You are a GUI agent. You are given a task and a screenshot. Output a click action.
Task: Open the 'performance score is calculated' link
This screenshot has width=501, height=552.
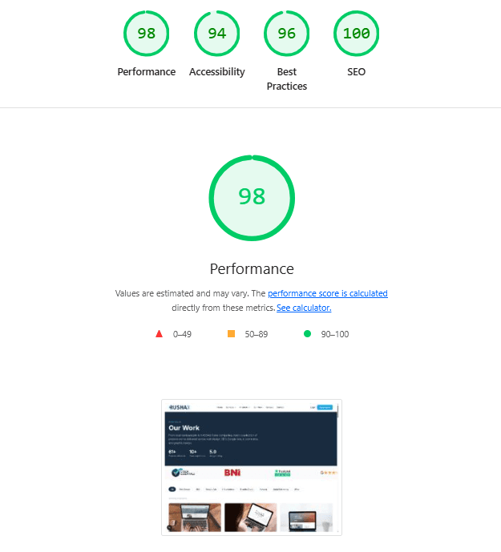[328, 293]
